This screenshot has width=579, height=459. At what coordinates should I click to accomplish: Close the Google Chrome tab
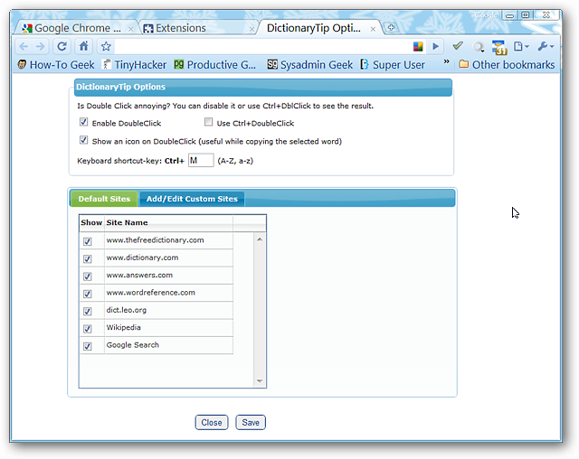point(130,29)
